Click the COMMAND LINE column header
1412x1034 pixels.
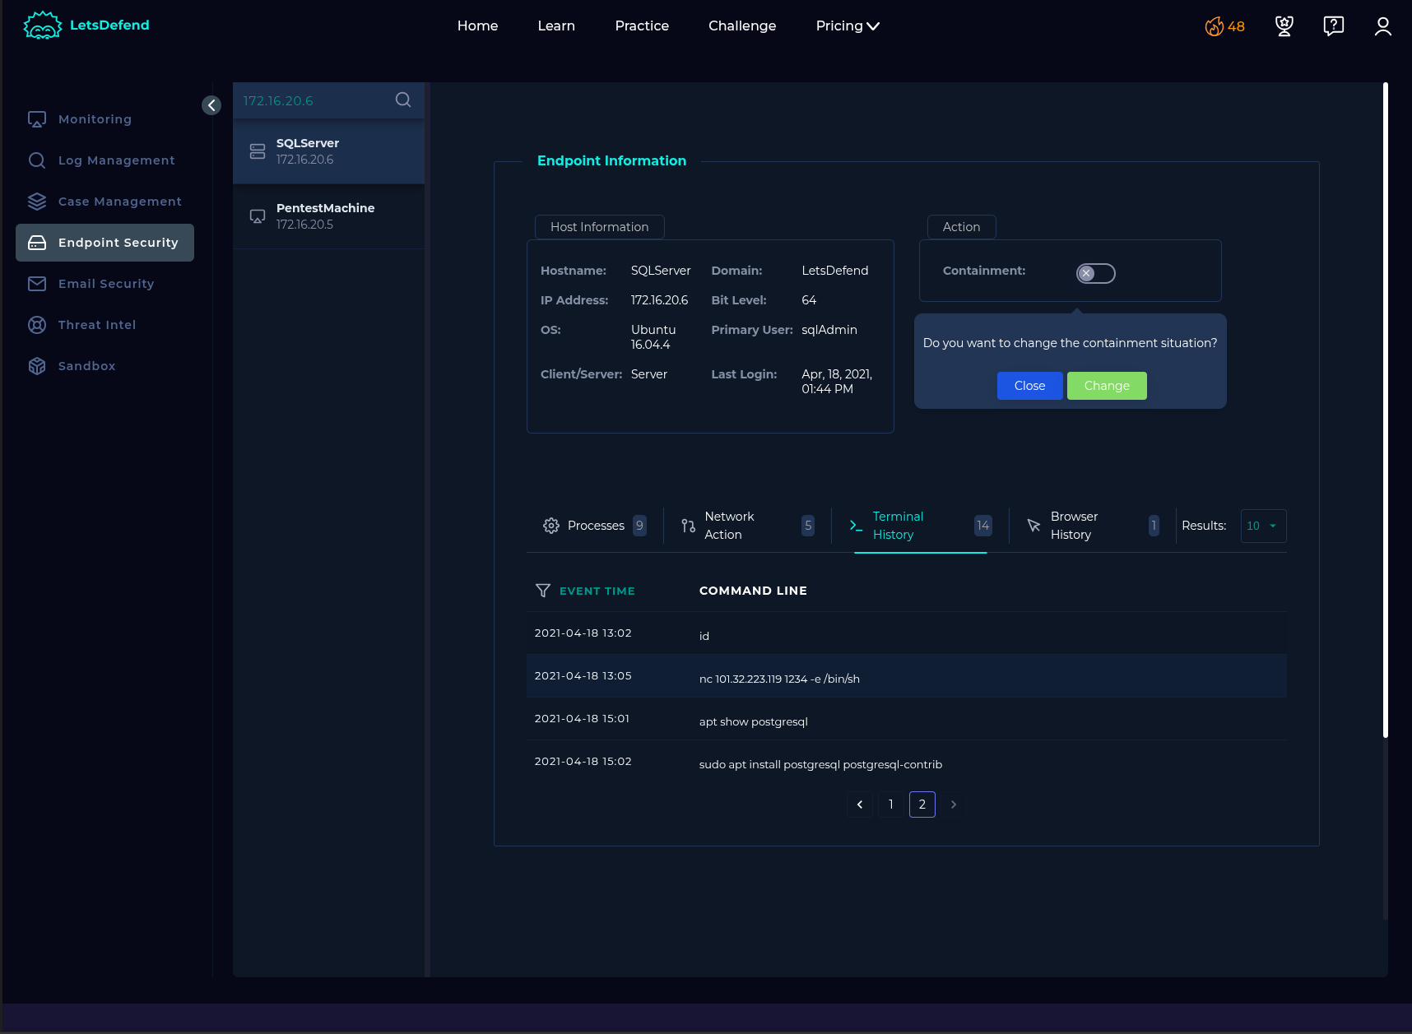tap(753, 591)
